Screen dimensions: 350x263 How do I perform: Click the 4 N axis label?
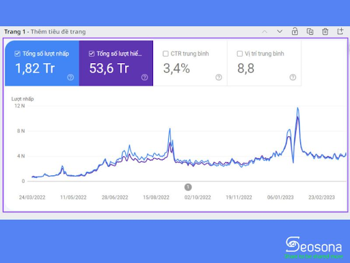coord(21,156)
